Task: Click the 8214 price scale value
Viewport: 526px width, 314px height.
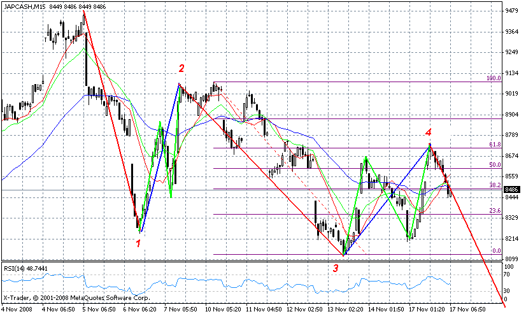Action: click(511, 238)
